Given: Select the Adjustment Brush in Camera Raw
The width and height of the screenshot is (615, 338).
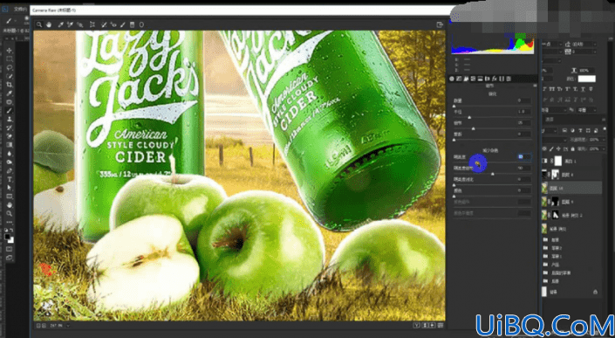Looking at the screenshot, I should point(123,24).
